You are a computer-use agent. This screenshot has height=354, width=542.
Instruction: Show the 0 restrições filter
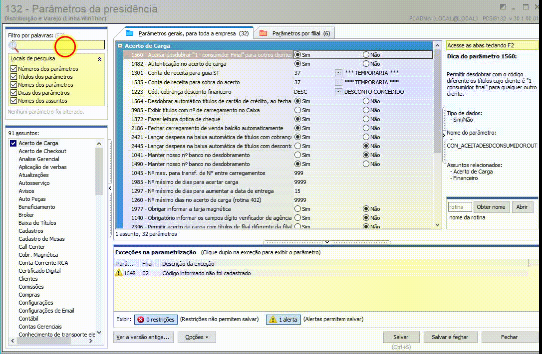pos(156,320)
